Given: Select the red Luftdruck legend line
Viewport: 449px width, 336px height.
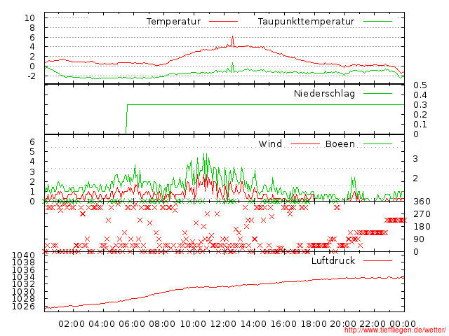Looking at the screenshot, I should (x=377, y=260).
